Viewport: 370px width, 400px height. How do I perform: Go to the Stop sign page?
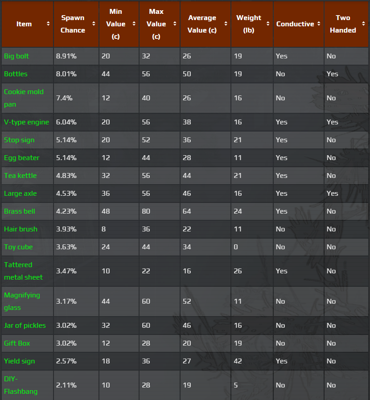(x=19, y=140)
